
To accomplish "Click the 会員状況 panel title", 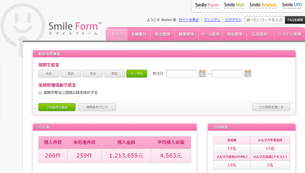I will click(x=221, y=127).
